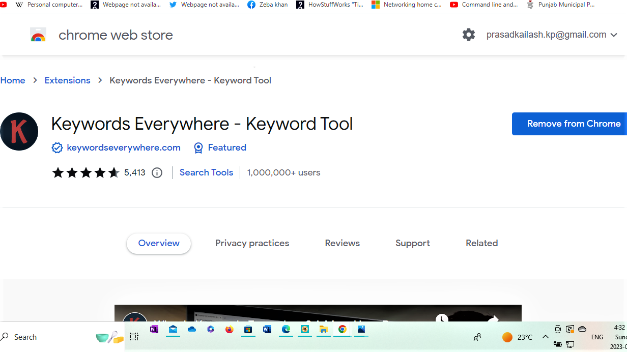Open the Photos app in taskbar
This screenshot has height=352, width=627.
pos(361,330)
